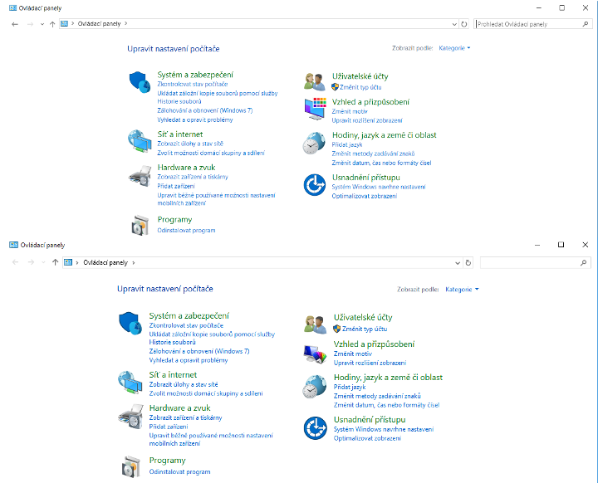Open Zvolit možnosti domácí skupiny in bottom window
The height and width of the screenshot is (483, 598).
click(x=206, y=393)
